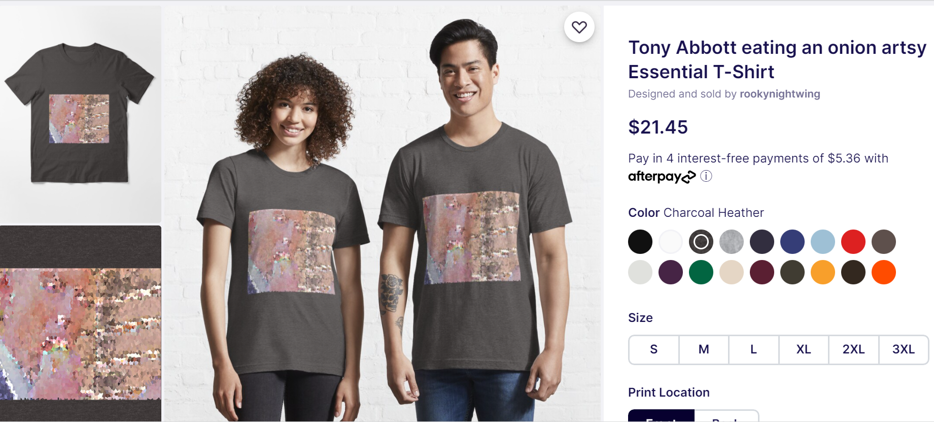The image size is (934, 422).
Task: Select size 2XL
Action: coord(854,349)
